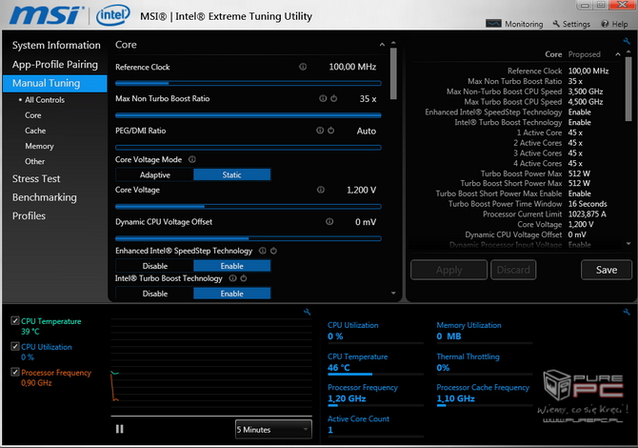Open wrench settings of the monitor stats panel
The height and width of the screenshot is (448, 638).
tap(627, 312)
